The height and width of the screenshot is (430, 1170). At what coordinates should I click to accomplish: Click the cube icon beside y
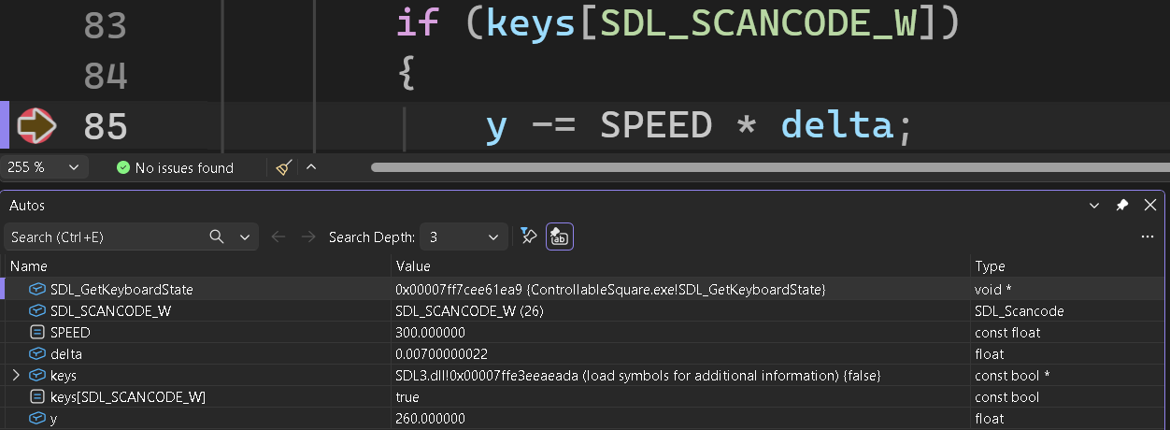coord(37,419)
